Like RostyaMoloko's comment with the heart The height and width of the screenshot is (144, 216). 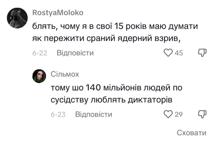(168, 53)
